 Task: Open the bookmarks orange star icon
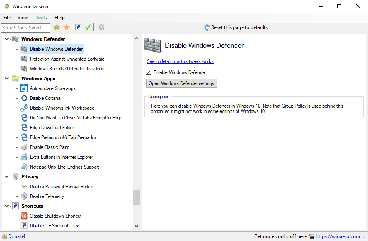[67, 27]
